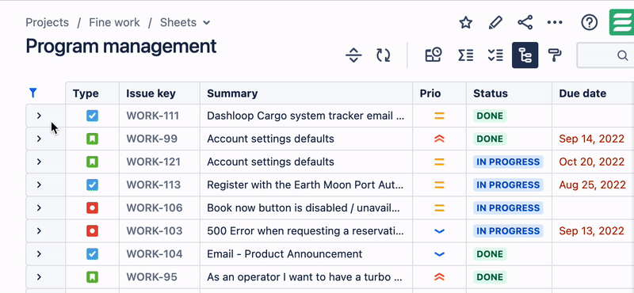
Task: Click the green app logo icon
Action: pos(622,23)
